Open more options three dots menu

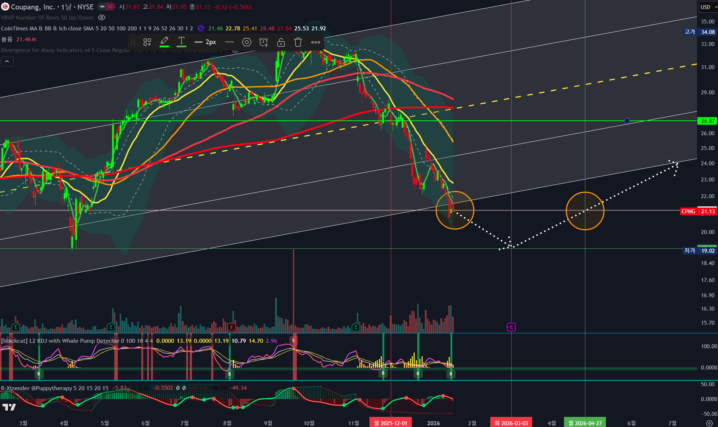click(316, 42)
